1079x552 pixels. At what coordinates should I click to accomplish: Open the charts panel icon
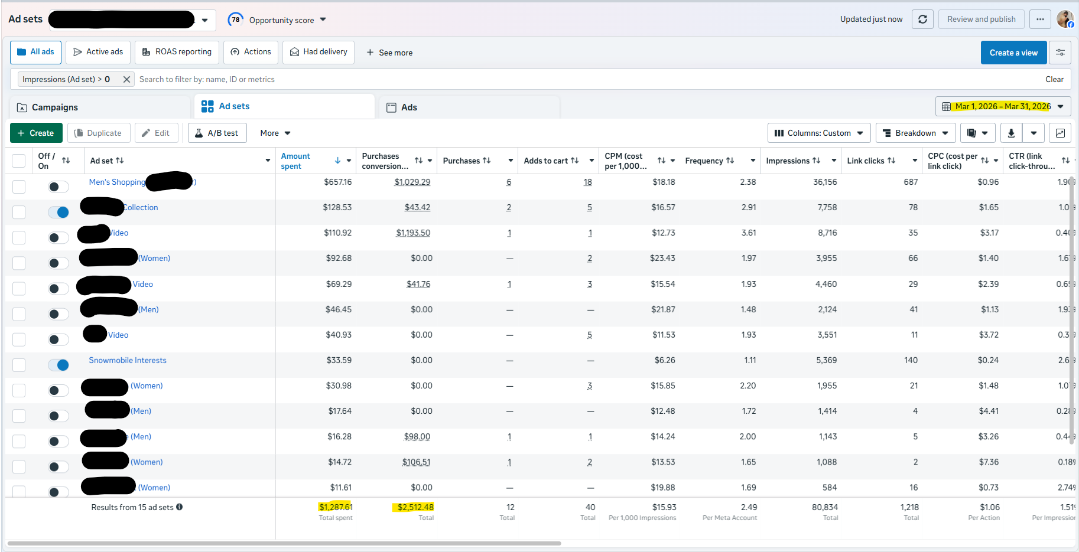[x=1060, y=133]
